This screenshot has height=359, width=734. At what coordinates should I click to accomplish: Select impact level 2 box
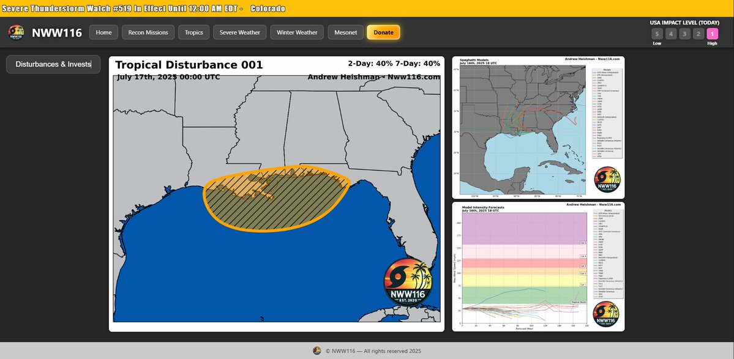698,34
